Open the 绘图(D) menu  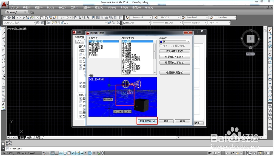point(87,7)
